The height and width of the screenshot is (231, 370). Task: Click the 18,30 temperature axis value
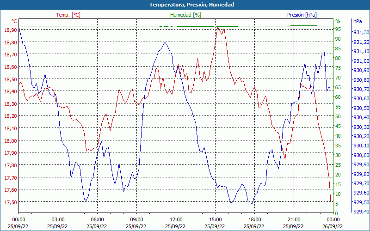11,103
